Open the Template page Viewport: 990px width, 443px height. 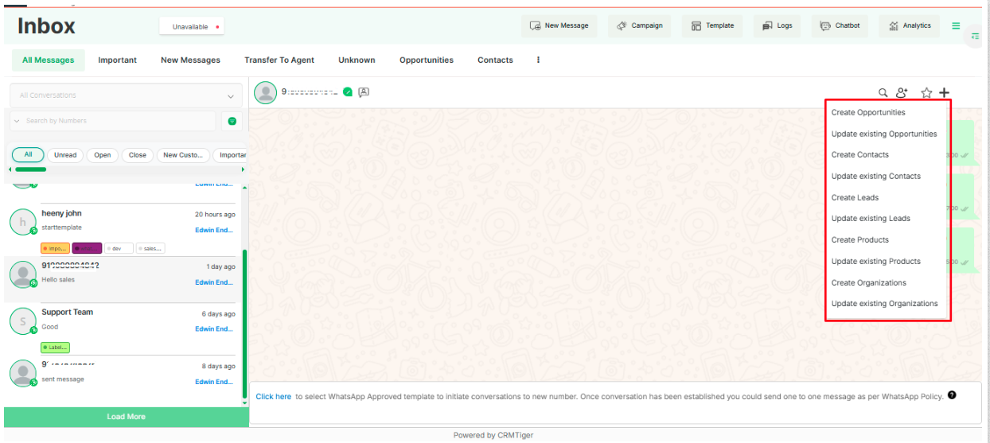click(713, 25)
